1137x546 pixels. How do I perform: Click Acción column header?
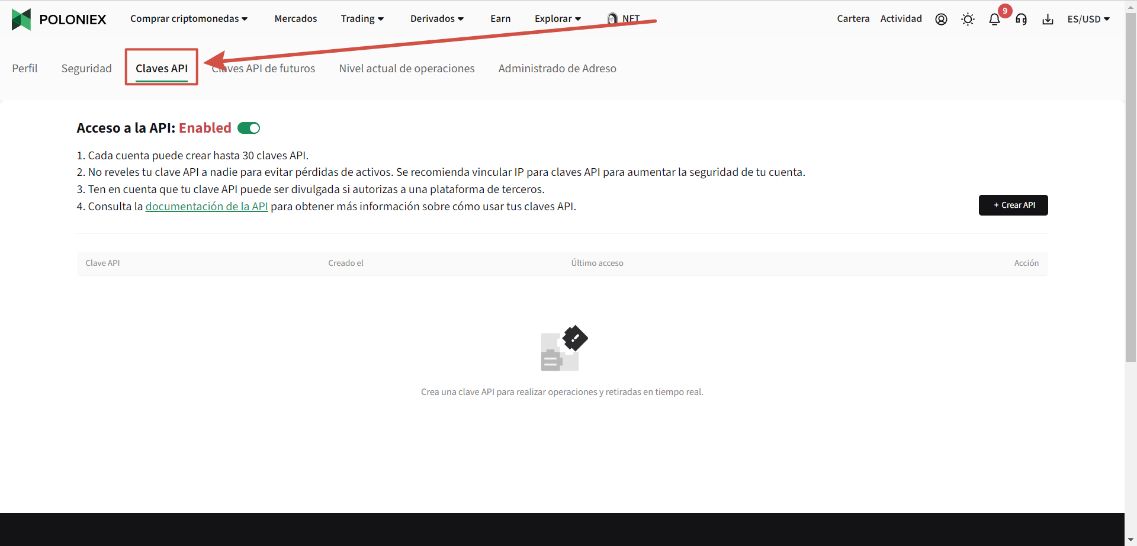click(1026, 263)
